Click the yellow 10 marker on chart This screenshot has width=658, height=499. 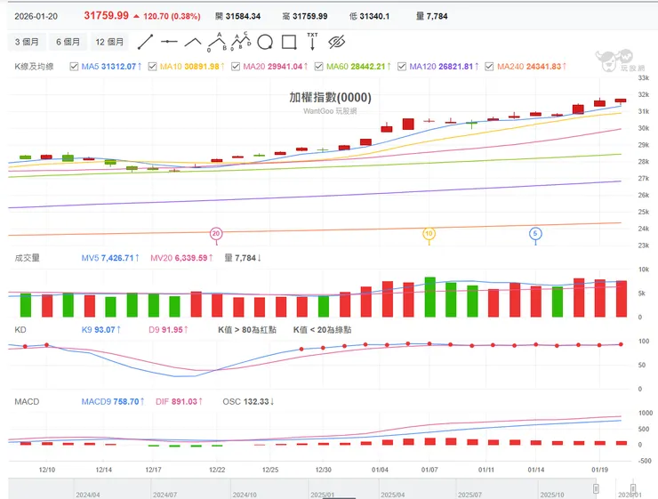point(429,234)
